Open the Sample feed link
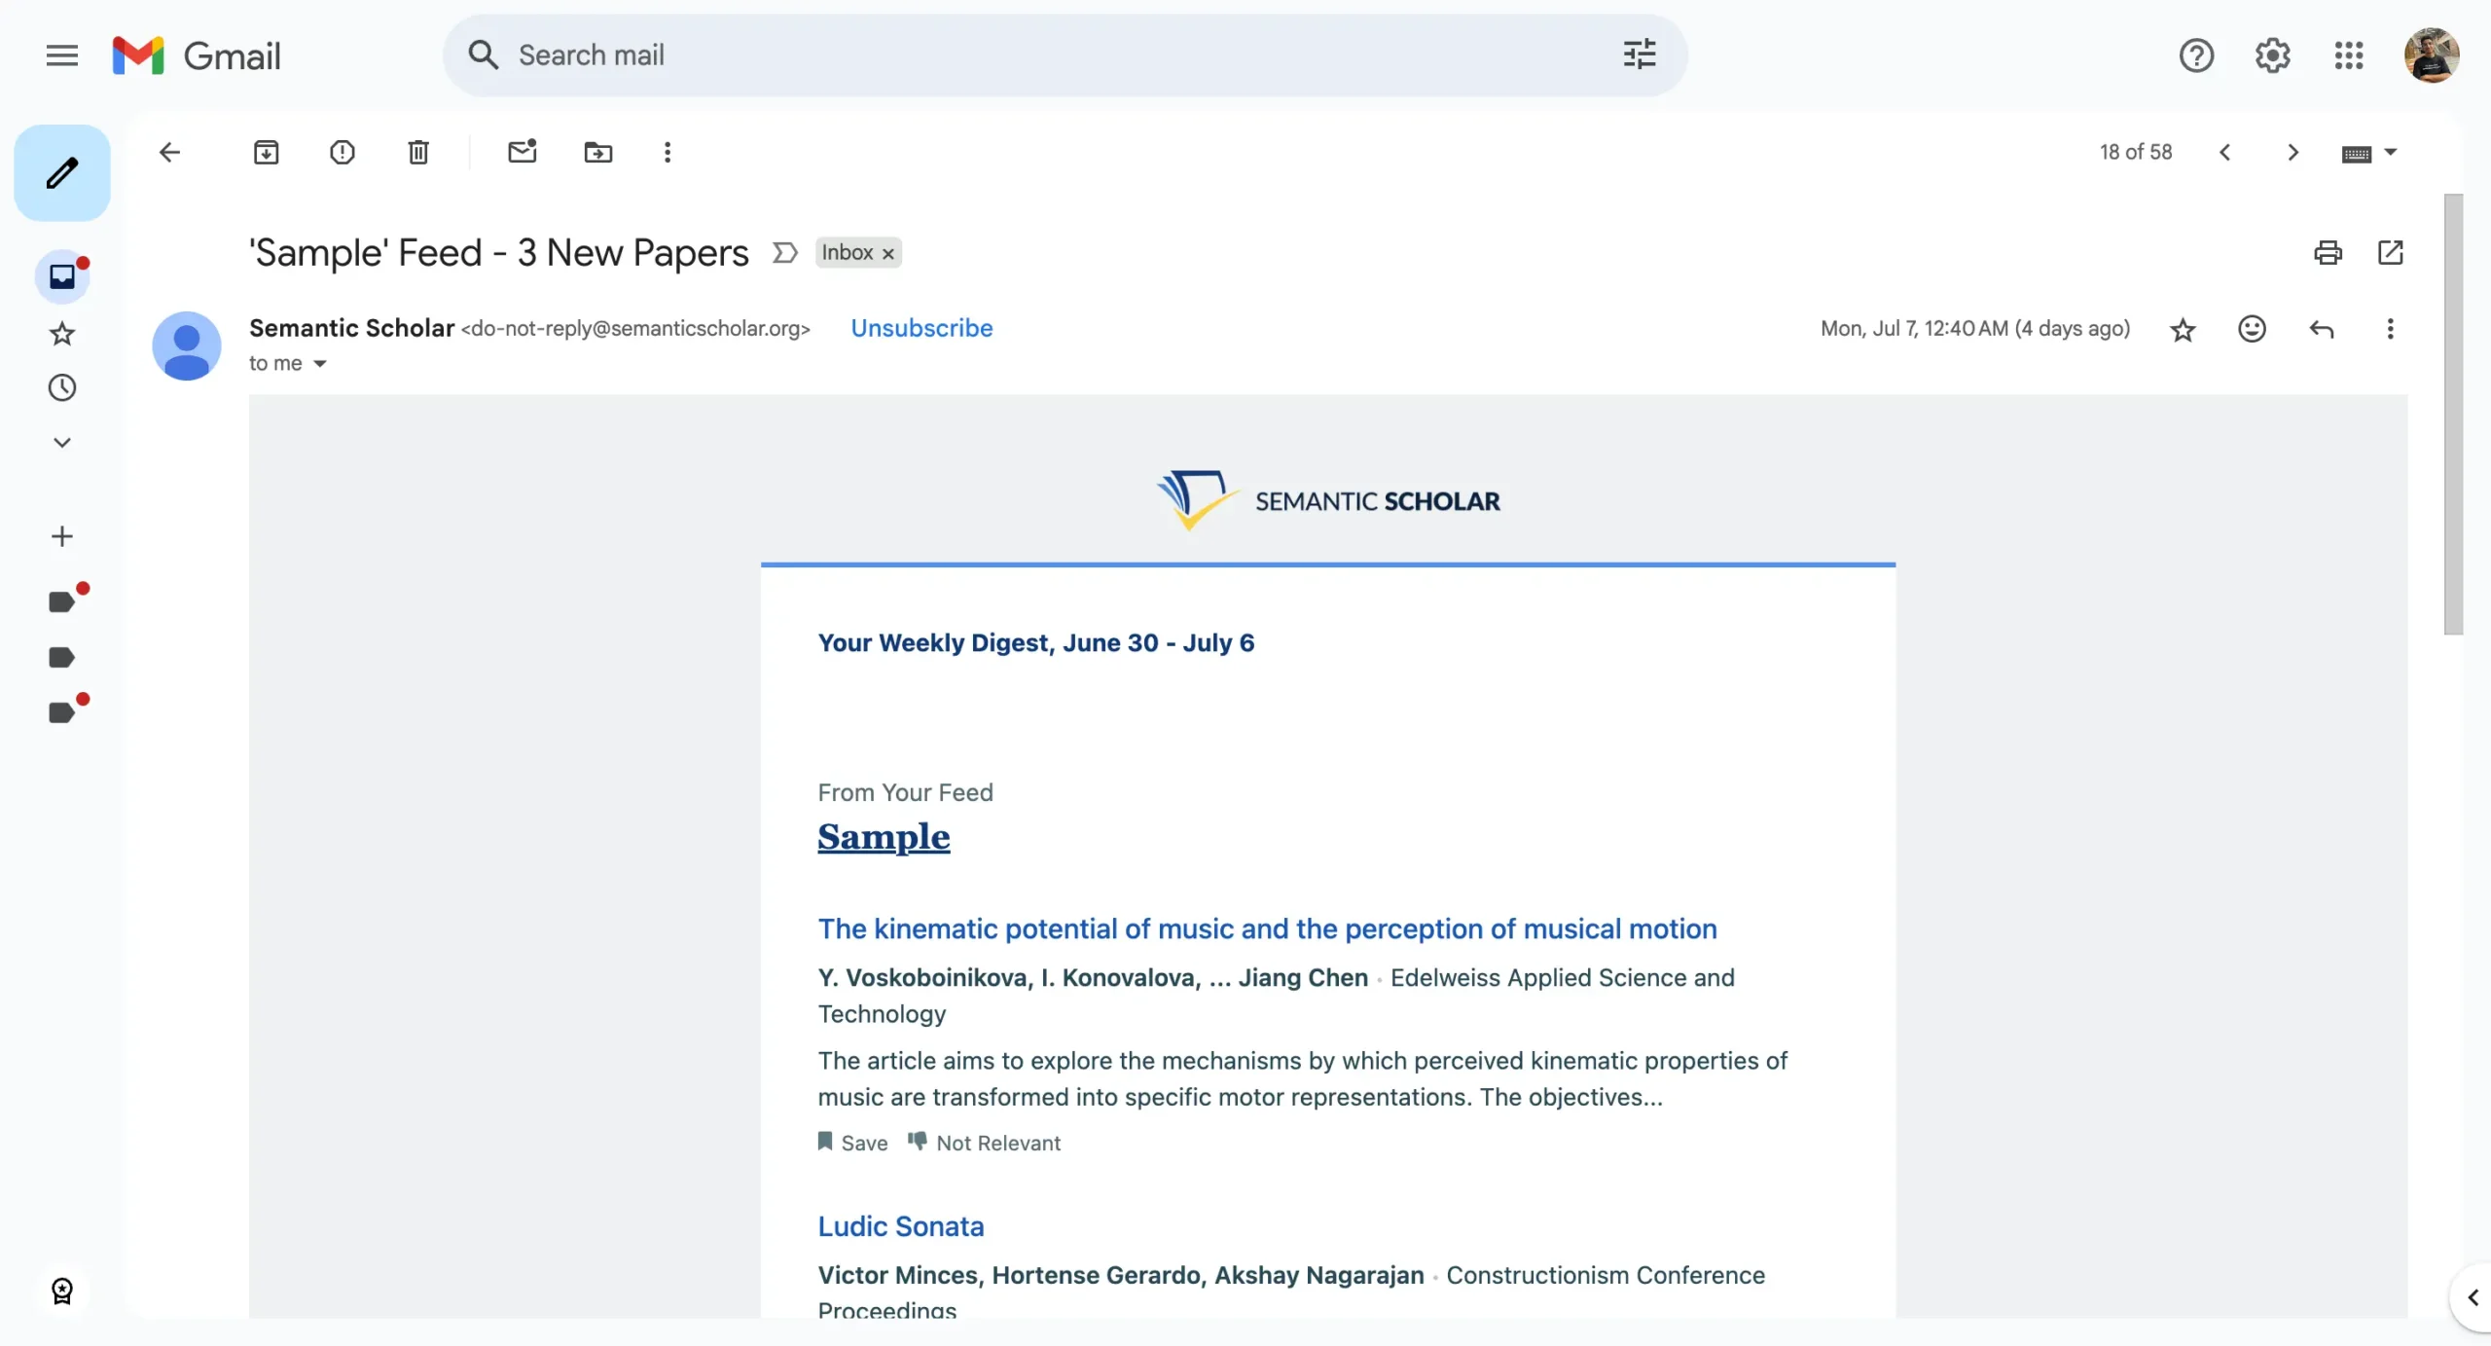Image resolution: width=2491 pixels, height=1346 pixels. coord(884,837)
